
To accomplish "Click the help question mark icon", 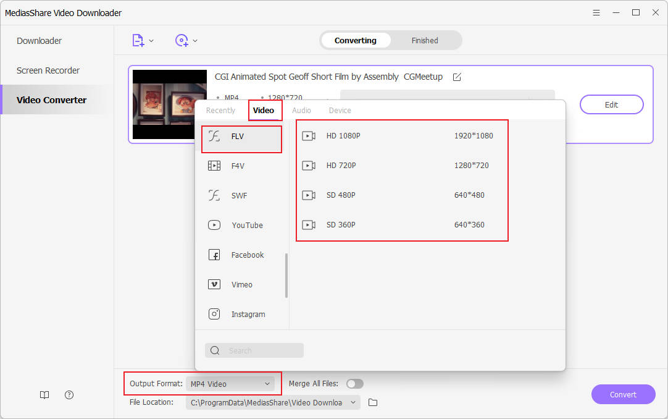I will [x=69, y=395].
